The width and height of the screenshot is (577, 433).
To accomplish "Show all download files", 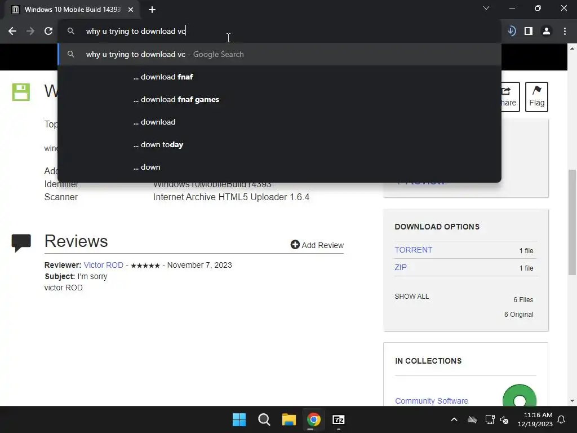I will (x=412, y=297).
